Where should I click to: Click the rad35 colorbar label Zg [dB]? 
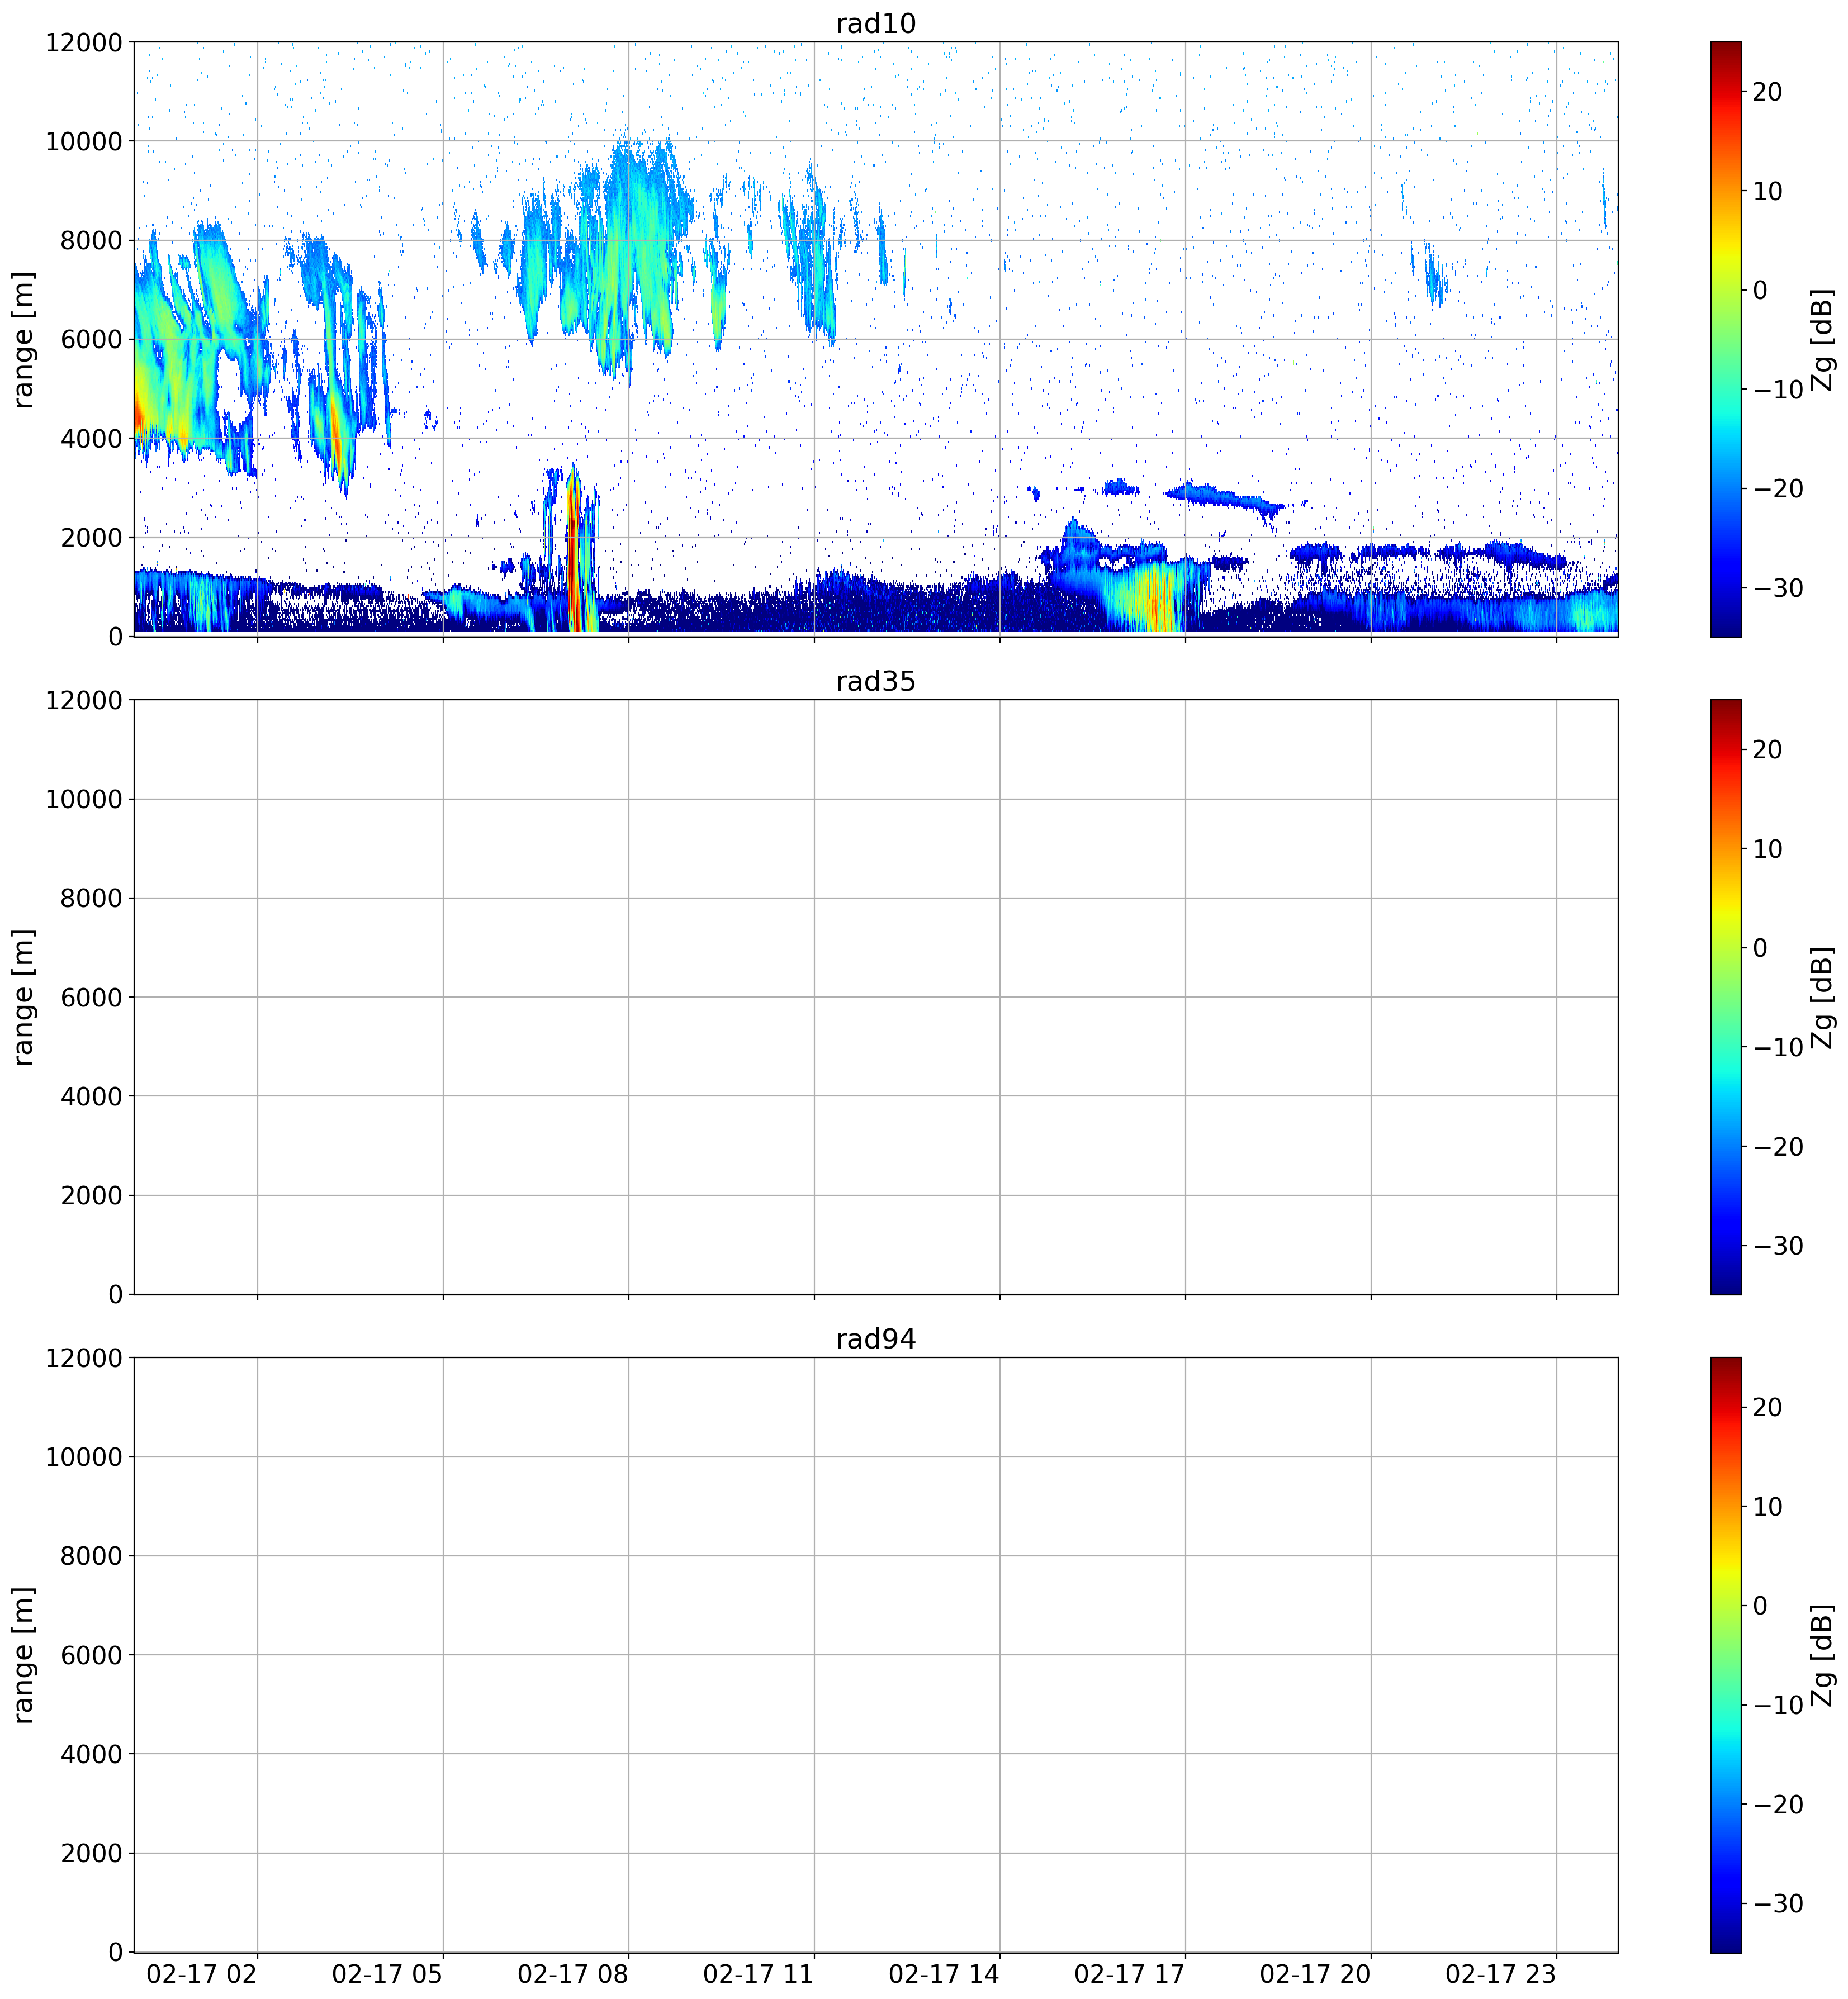pyautogui.click(x=1823, y=996)
